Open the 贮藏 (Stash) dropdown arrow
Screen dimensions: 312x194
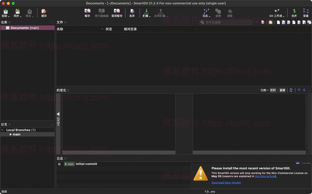point(150,16)
